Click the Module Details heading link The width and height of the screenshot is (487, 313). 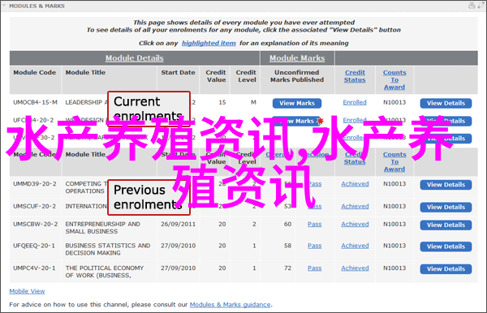tap(135, 58)
